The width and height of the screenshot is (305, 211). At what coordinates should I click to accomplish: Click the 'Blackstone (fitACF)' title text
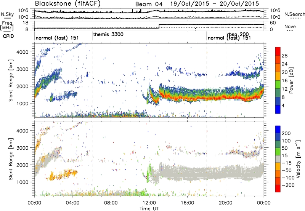point(67,4)
